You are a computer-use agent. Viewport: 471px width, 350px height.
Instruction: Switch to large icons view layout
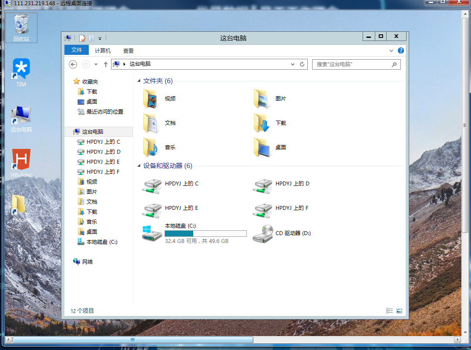pyautogui.click(x=399, y=311)
